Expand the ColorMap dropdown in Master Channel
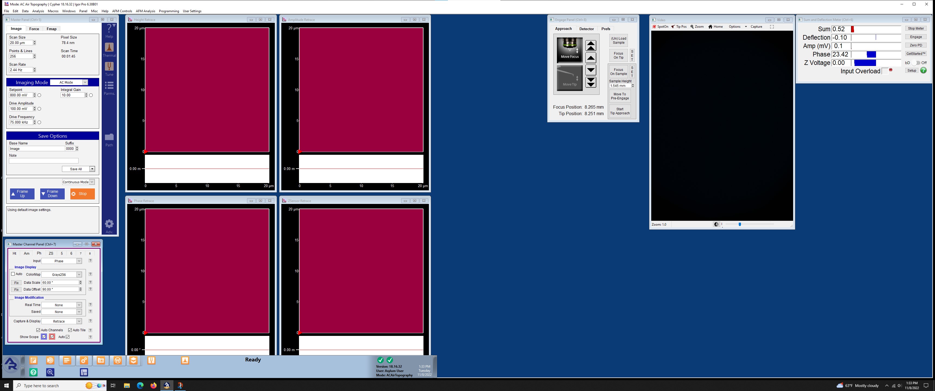 click(x=79, y=274)
